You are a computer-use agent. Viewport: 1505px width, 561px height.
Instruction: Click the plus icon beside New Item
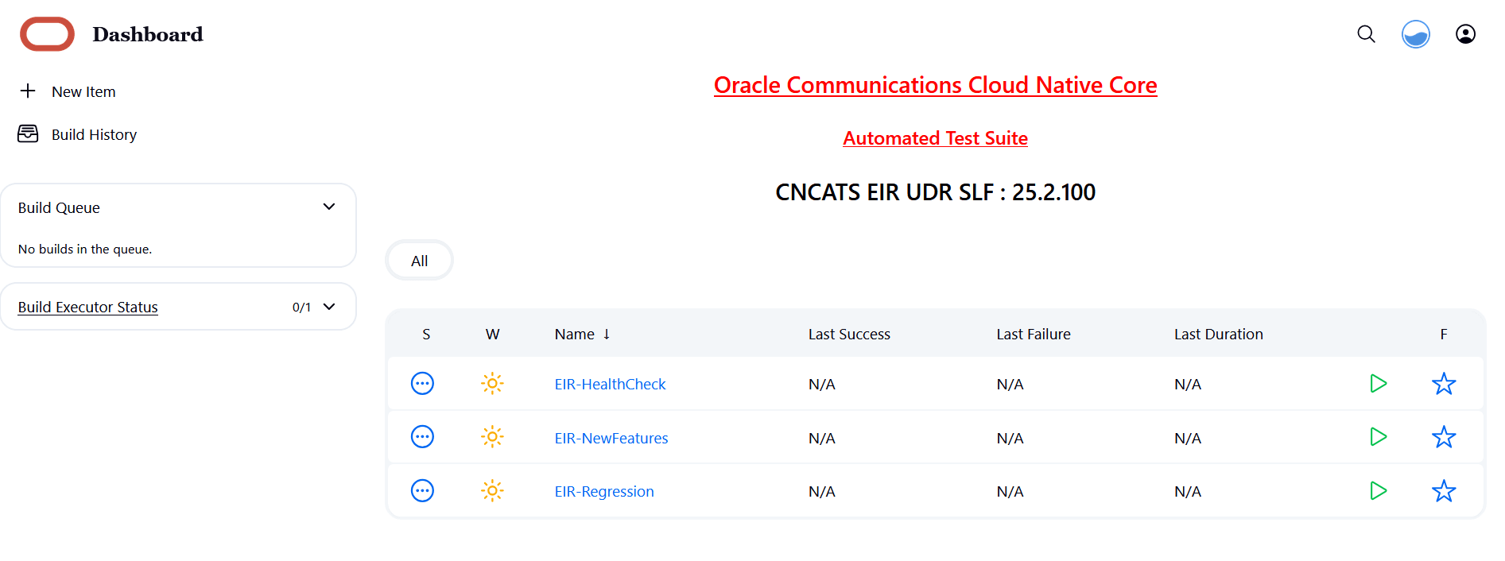tap(28, 91)
